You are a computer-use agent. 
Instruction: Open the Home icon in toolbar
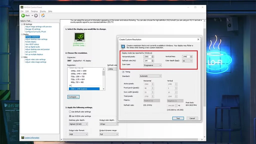[x=43, y=15]
